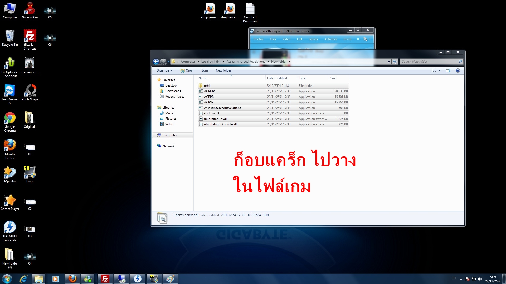
Task: Open the Help question mark icon
Action: point(458,70)
